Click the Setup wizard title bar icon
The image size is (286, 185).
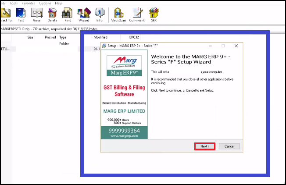tap(104, 46)
